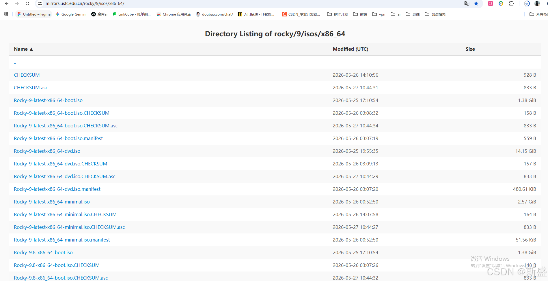
Task: Open the LinkCube bookmark
Action: tap(132, 14)
